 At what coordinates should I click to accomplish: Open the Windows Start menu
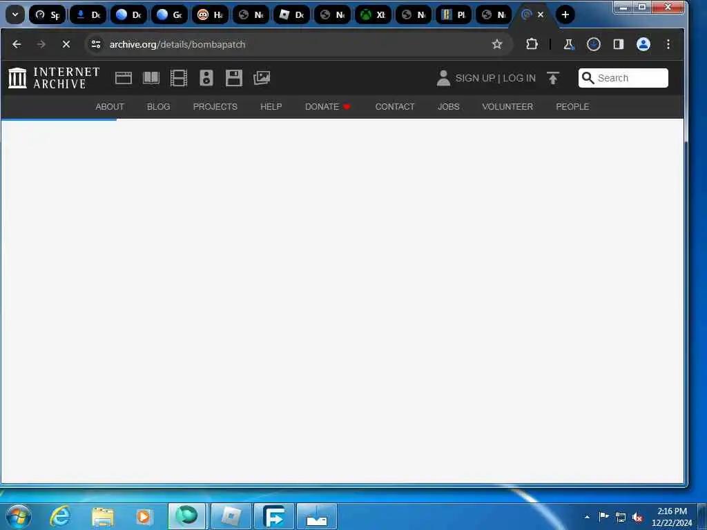click(x=19, y=516)
